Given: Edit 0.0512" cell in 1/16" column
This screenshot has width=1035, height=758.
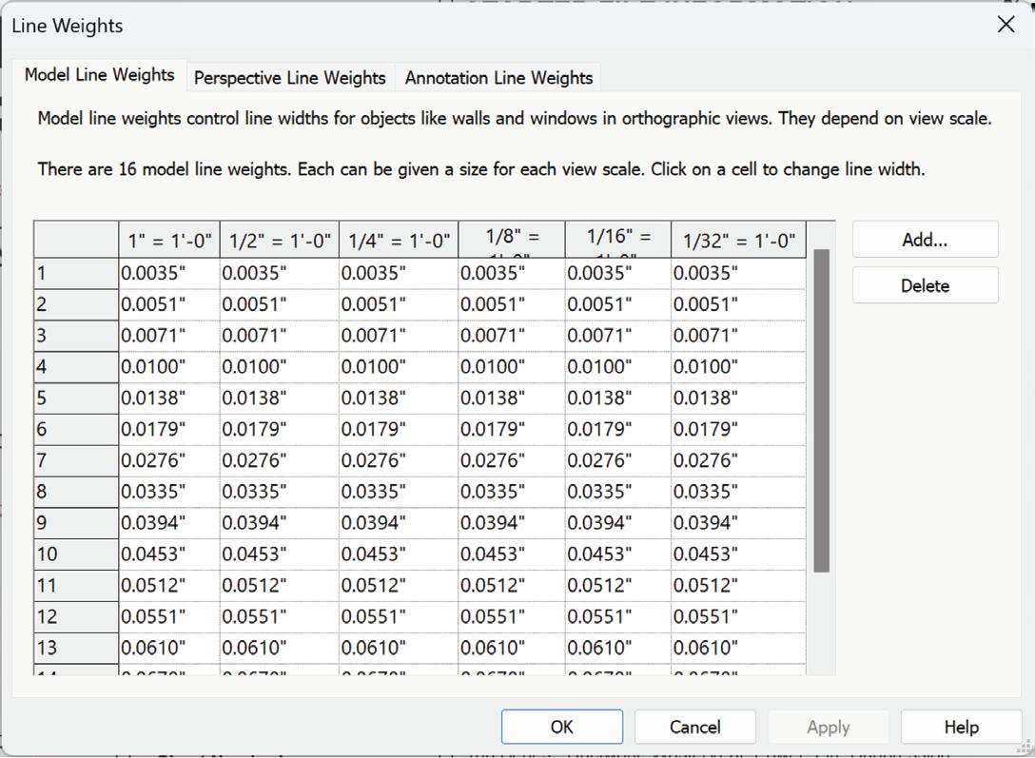Looking at the screenshot, I should click(617, 586).
